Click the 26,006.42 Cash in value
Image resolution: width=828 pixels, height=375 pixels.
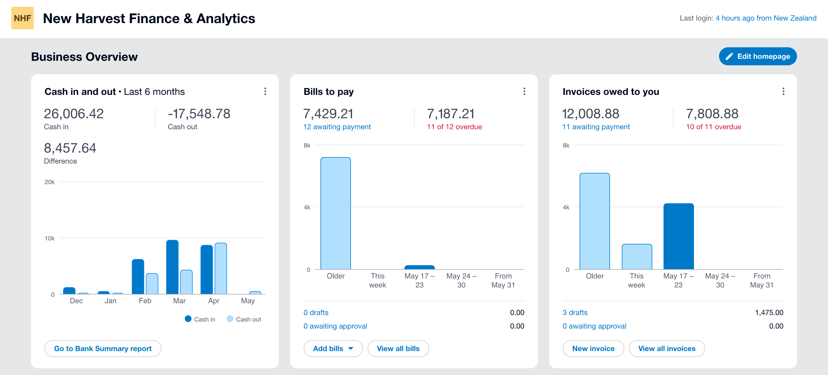[74, 113]
